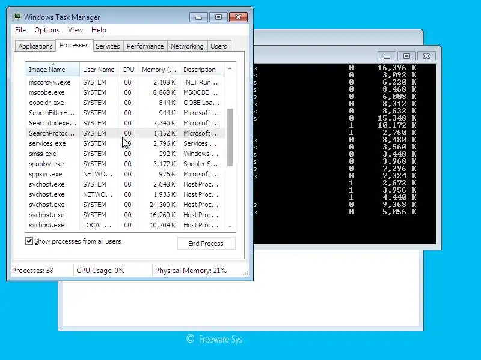Select svchost.exe using 16,260 K memory
Image resolution: width=481 pixels, height=360 pixels.
(125, 215)
